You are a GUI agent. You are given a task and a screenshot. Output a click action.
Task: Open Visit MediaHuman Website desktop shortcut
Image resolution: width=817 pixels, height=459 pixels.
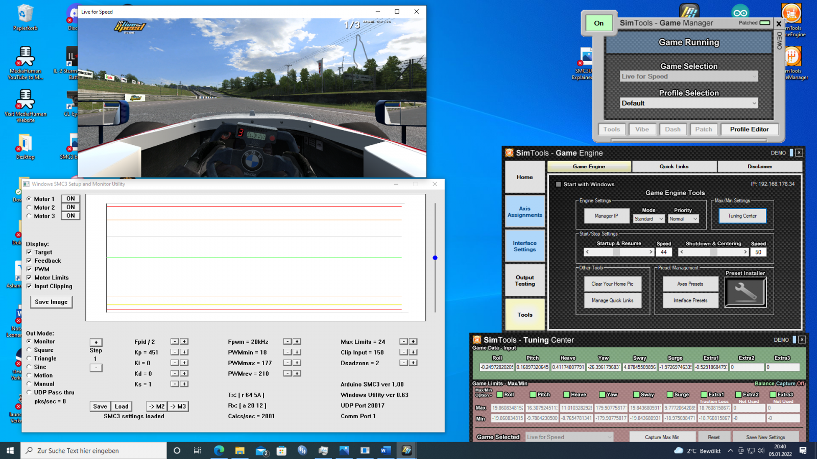click(25, 106)
